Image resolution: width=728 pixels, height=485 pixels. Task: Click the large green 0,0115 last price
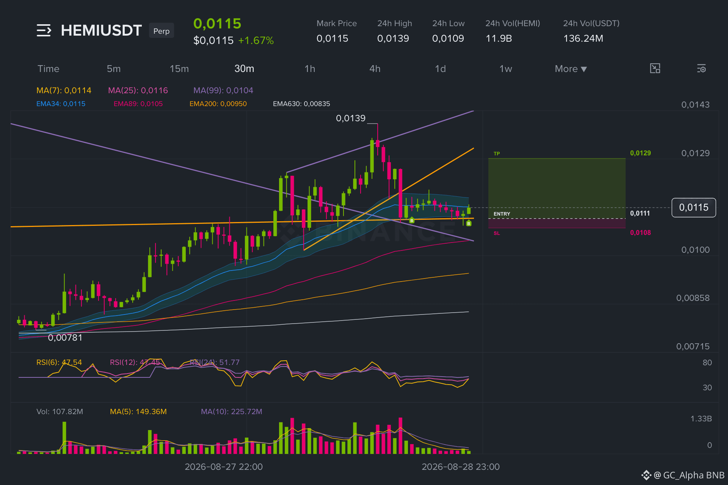coord(217,23)
